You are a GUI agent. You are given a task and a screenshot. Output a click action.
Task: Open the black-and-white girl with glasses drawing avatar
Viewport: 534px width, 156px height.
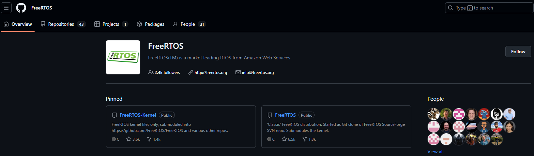click(497, 114)
